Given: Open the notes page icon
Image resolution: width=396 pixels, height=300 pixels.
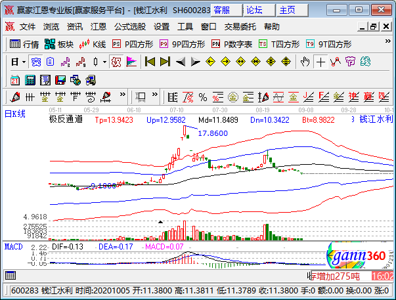Looking at the screenshot, I should coord(45,80).
